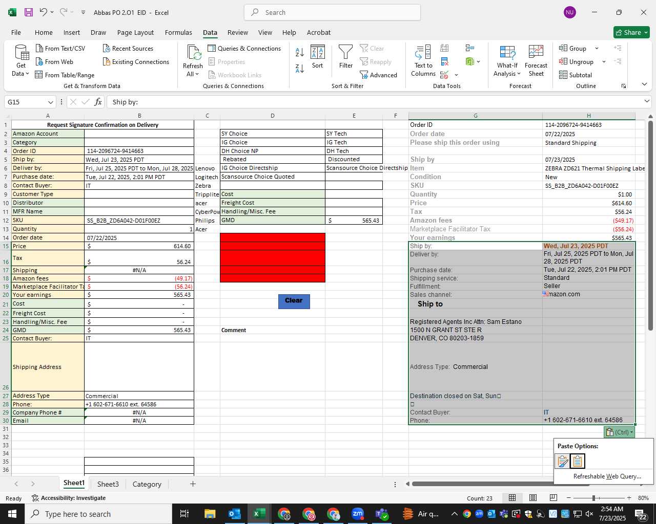Click the zoom in plus button
Viewport: 656px width, 524px height.
[x=629, y=498]
